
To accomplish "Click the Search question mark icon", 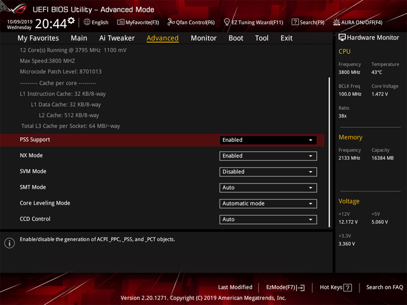I will pos(295,22).
